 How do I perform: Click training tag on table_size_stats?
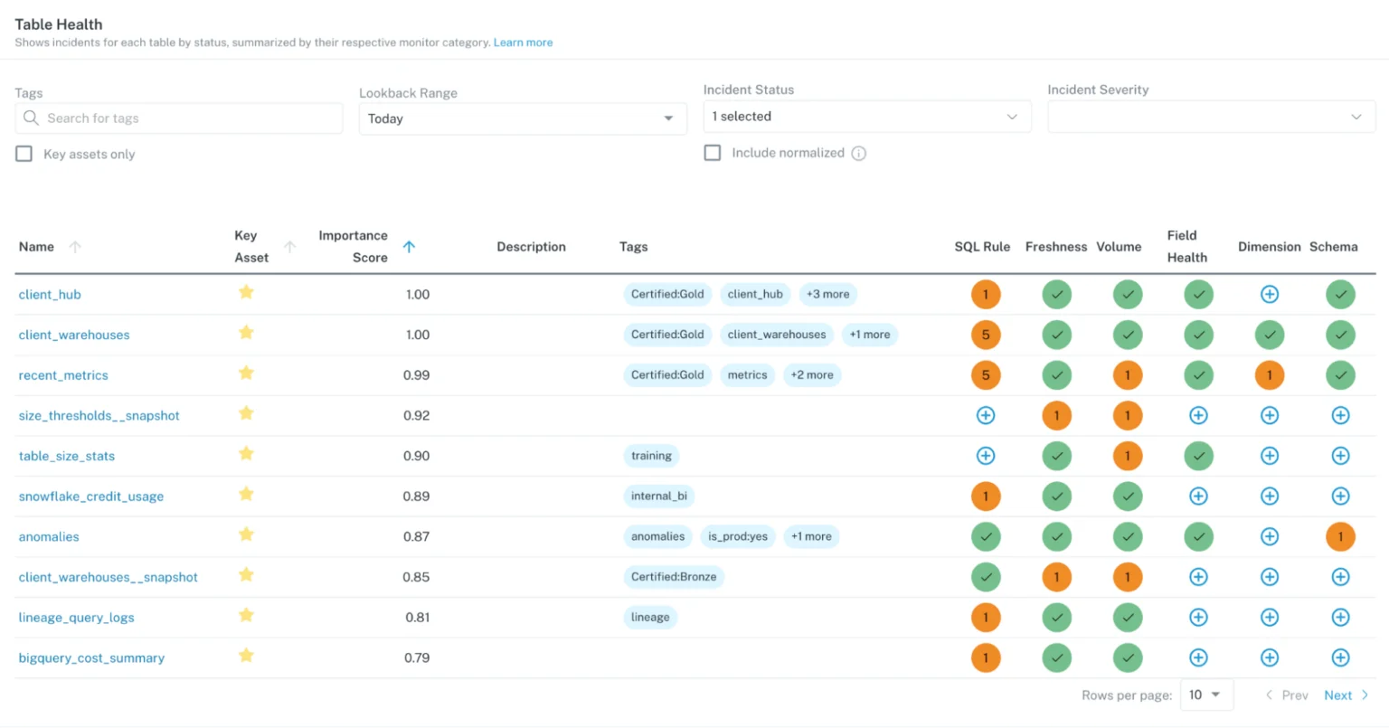click(651, 456)
